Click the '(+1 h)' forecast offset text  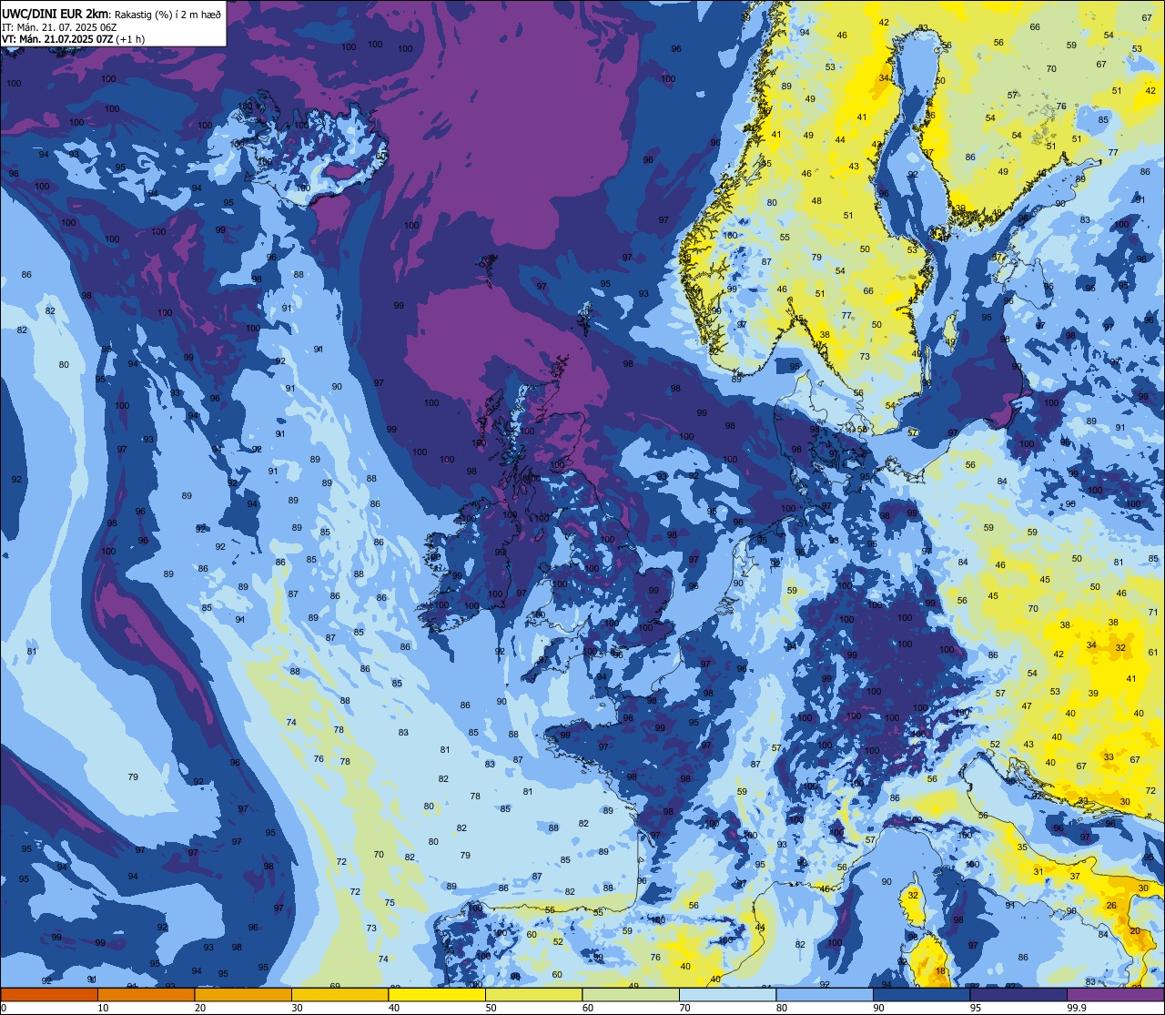(130, 39)
